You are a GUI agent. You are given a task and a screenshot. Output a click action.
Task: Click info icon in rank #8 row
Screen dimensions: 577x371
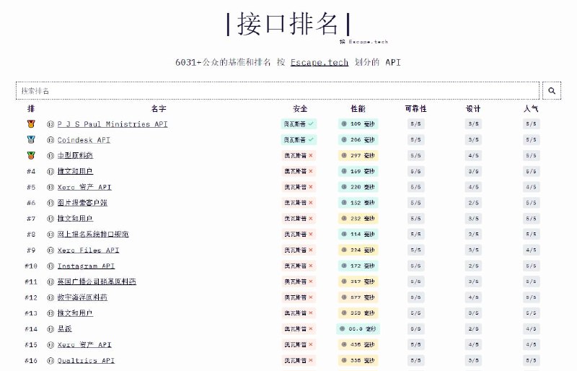pyautogui.click(x=50, y=235)
